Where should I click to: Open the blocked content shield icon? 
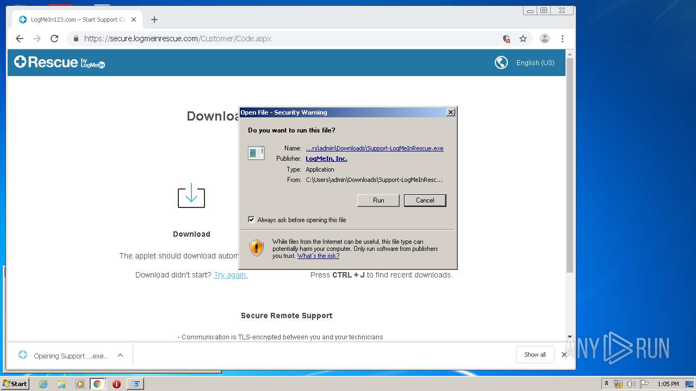click(x=506, y=39)
